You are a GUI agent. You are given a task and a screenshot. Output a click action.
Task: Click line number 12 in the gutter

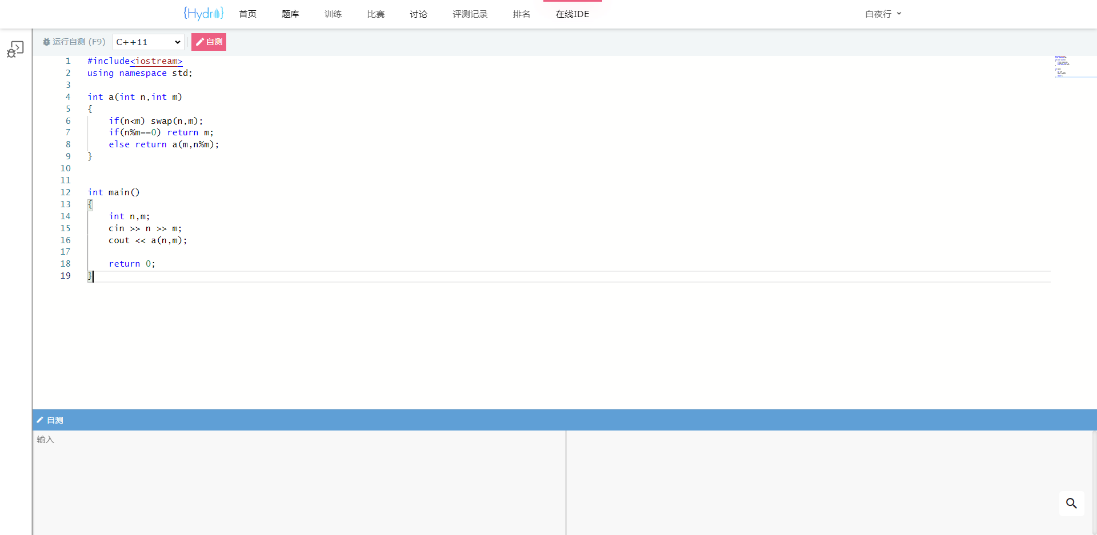point(66,192)
